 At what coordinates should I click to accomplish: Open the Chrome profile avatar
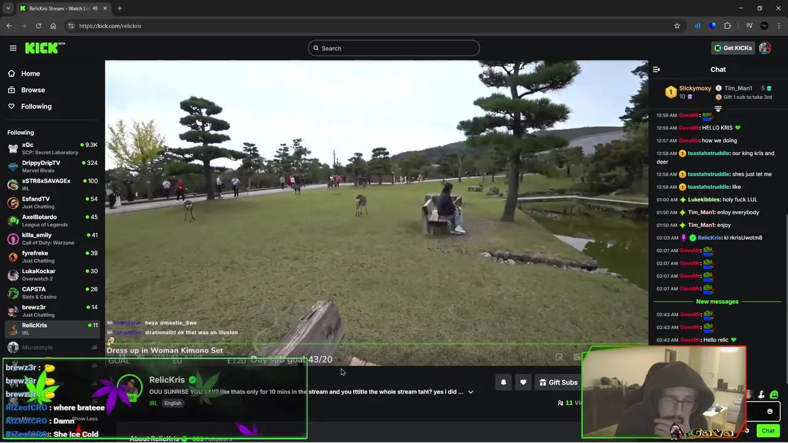click(x=764, y=26)
